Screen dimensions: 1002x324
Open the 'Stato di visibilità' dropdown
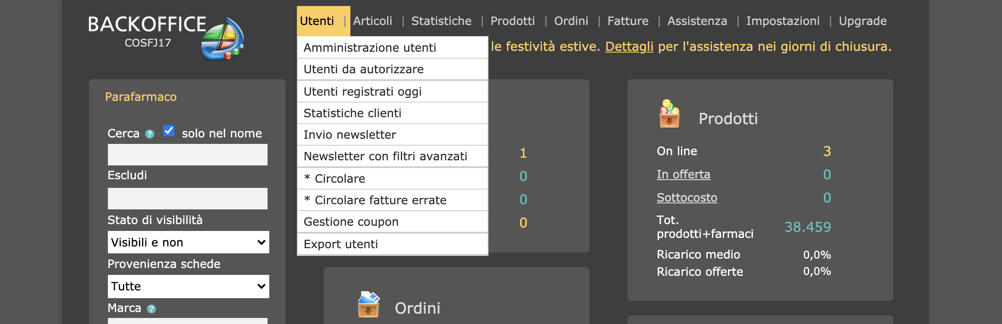[188, 242]
